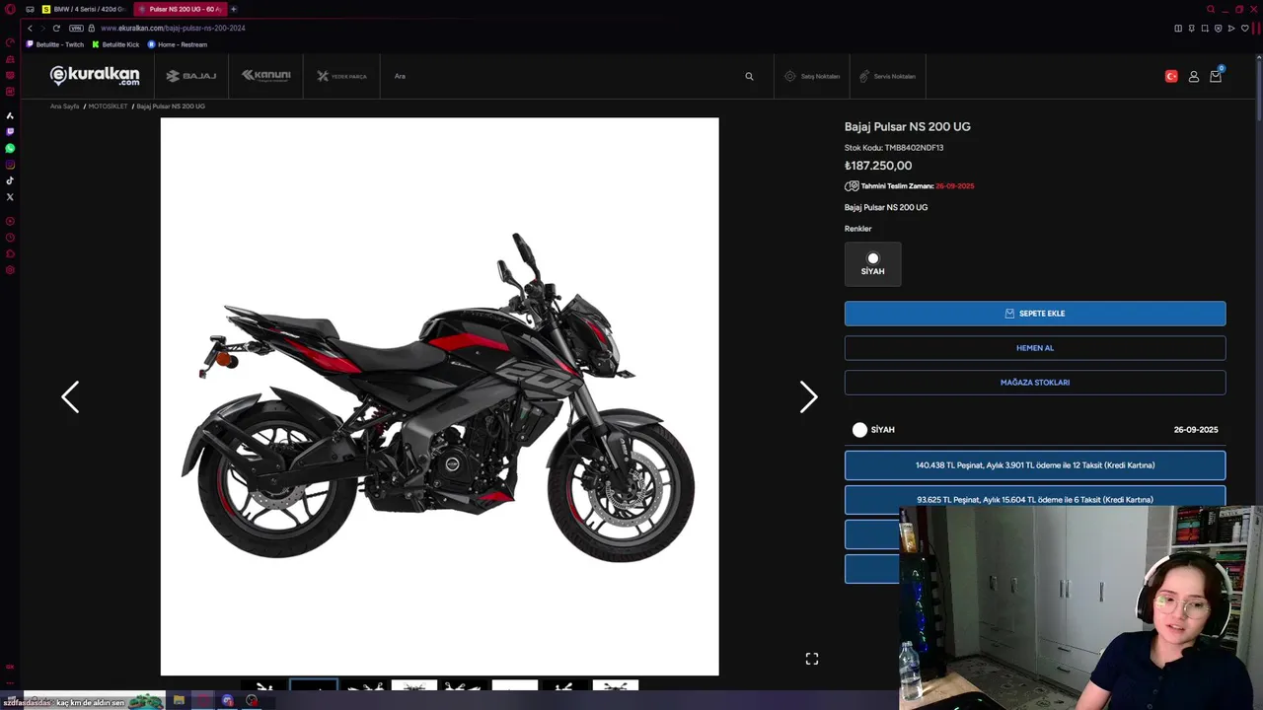
Task: Select the SİYAH stock radio button
Action: point(859,430)
